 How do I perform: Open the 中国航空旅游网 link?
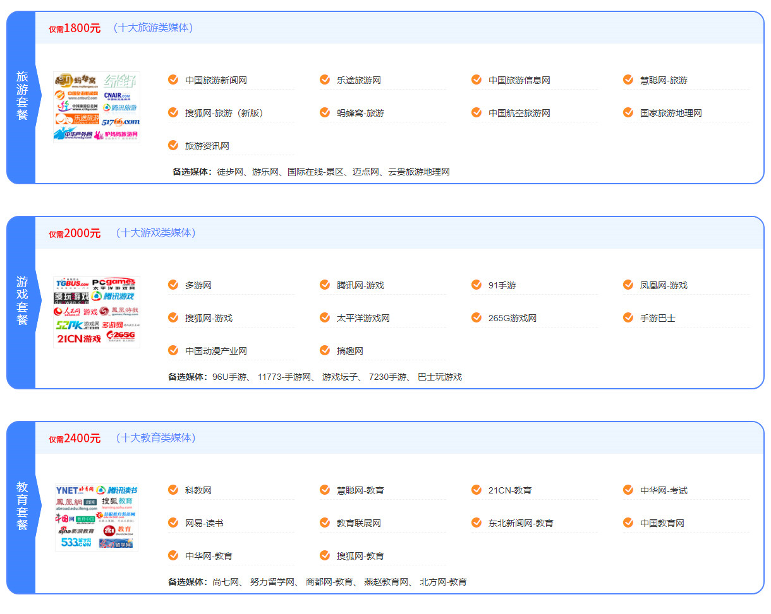pyautogui.click(x=519, y=113)
